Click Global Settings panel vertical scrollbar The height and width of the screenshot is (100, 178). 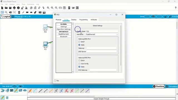(121, 46)
